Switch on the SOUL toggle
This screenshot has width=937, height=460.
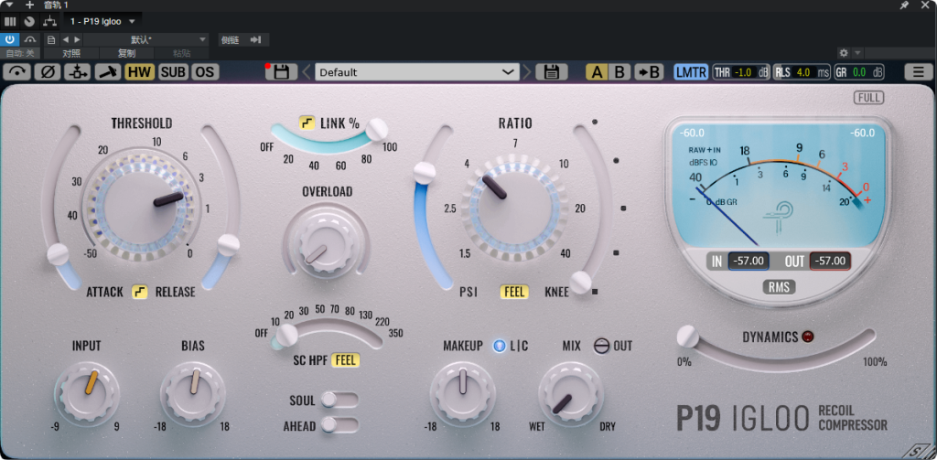pyautogui.click(x=339, y=400)
